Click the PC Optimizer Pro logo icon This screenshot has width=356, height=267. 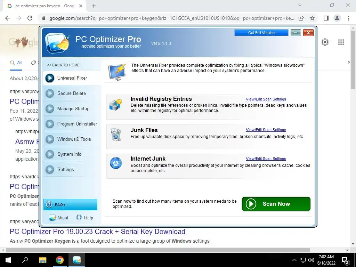click(57, 43)
